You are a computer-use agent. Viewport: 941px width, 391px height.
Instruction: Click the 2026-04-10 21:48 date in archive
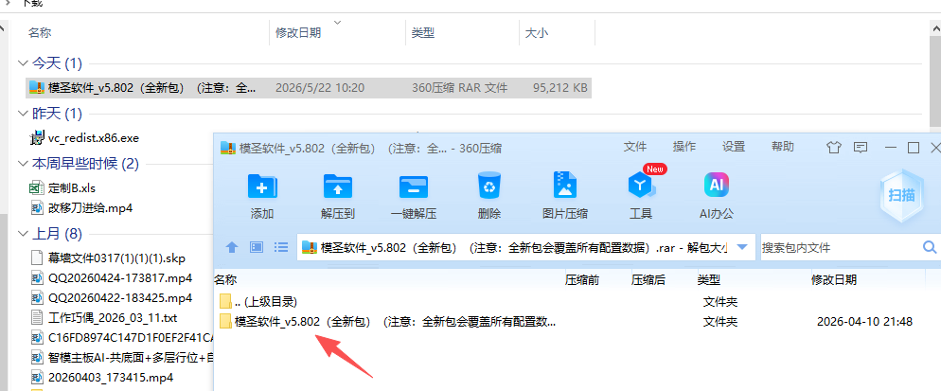click(x=864, y=322)
